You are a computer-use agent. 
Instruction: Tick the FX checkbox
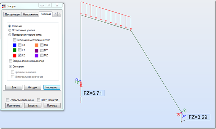(x=20, y=45)
